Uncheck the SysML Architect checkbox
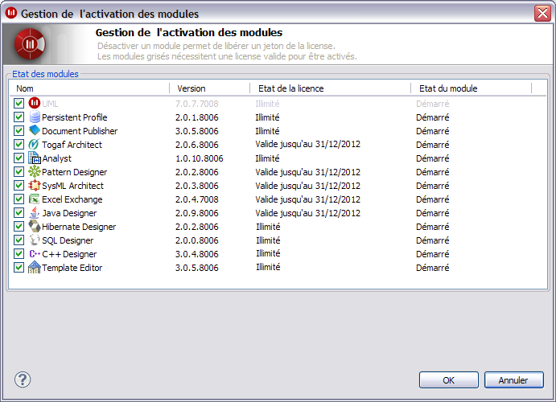 19,185
